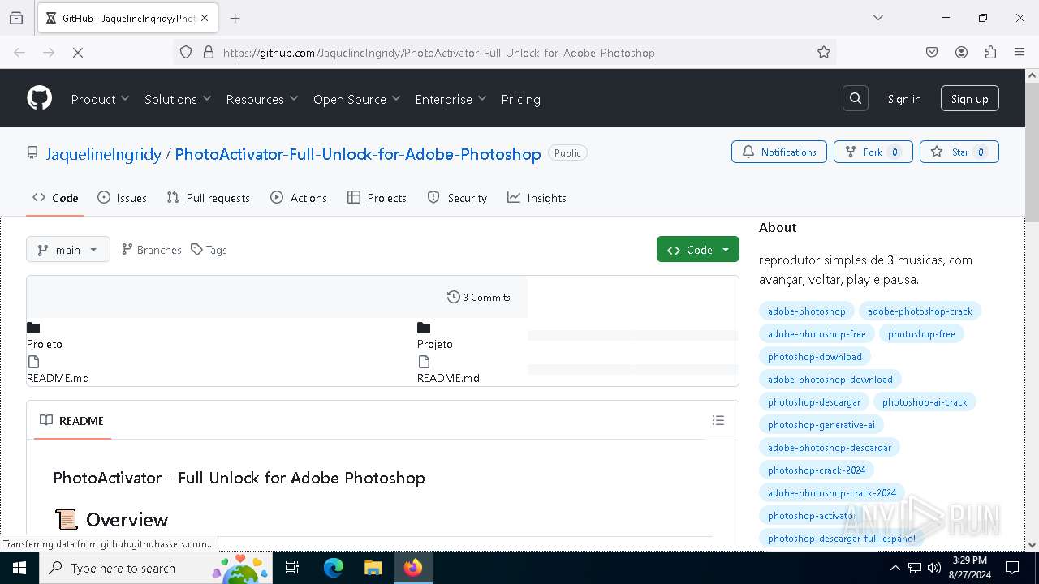Select the README tab

click(x=71, y=420)
